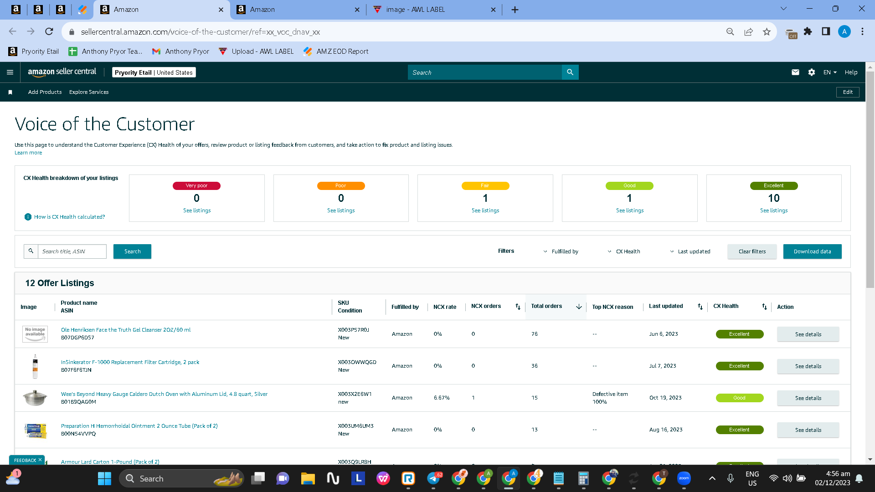Screen dimensions: 875x492
Task: Click the Seller Central search field
Action: 485,72
